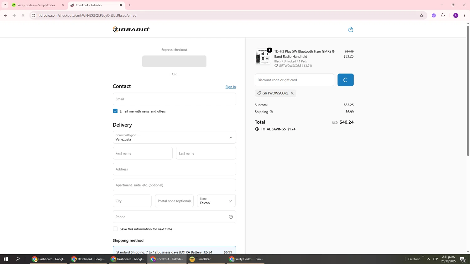Viewport: 470px width, 264px height.
Task: Click the purple extension icon in toolbar
Action: [434, 15]
